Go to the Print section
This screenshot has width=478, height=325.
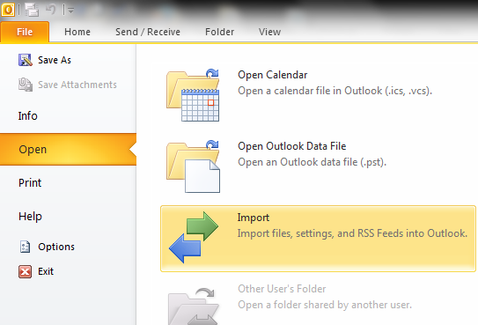(x=30, y=183)
